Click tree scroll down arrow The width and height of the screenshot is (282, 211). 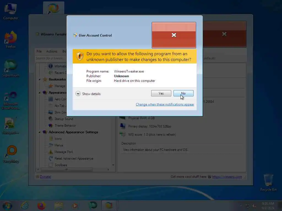coord(113,165)
